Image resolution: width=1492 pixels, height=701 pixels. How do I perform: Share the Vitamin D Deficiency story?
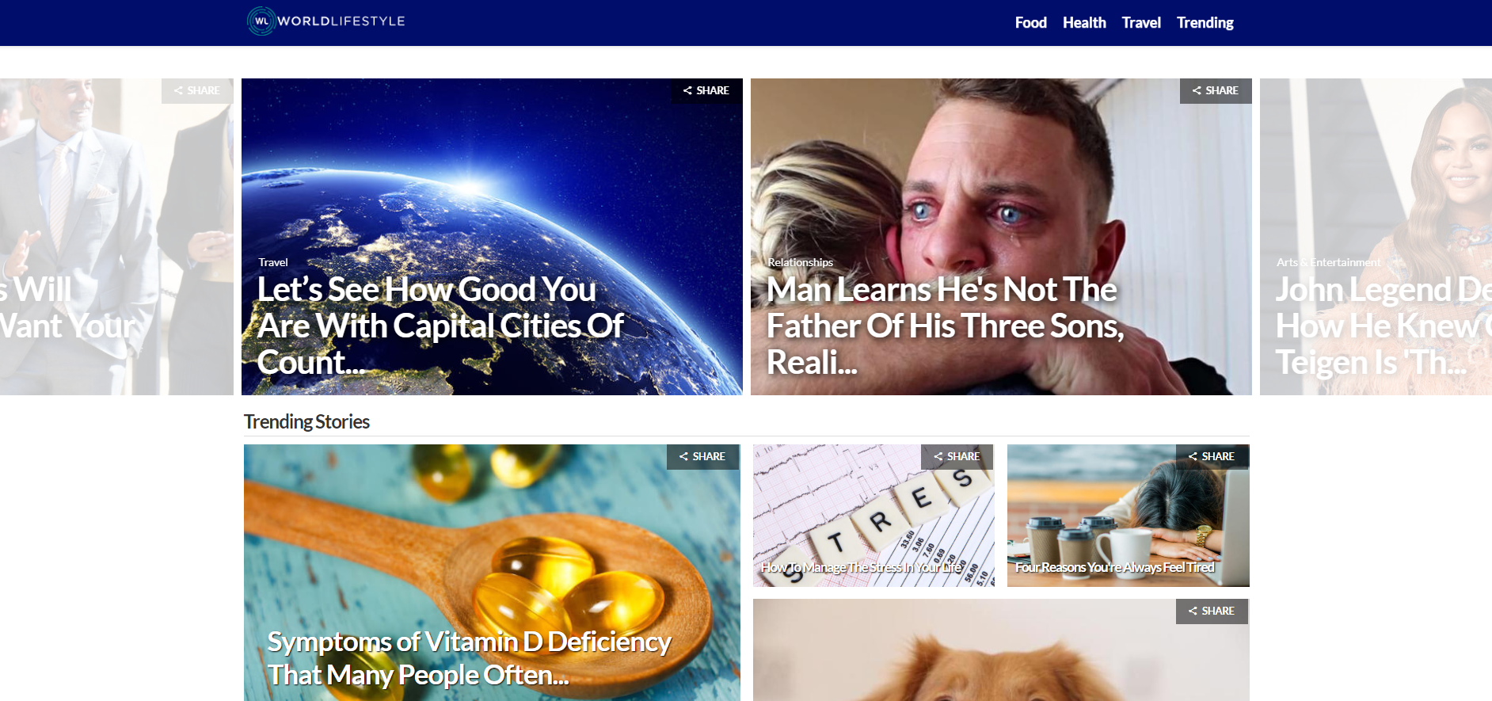[702, 457]
